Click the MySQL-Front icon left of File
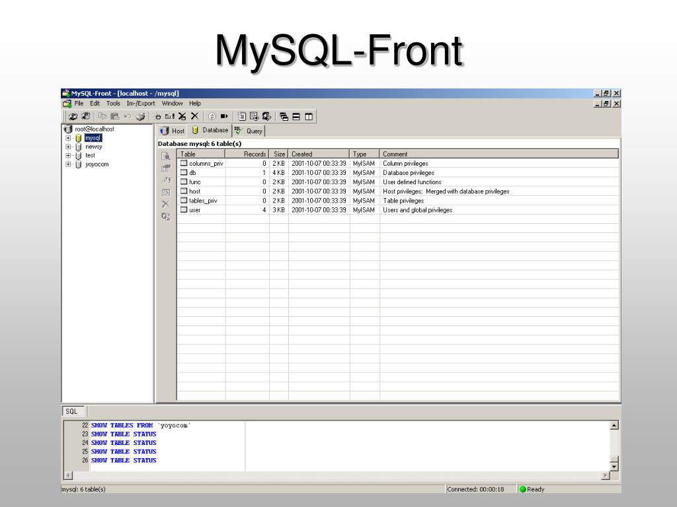This screenshot has width=677, height=507. pyautogui.click(x=67, y=104)
